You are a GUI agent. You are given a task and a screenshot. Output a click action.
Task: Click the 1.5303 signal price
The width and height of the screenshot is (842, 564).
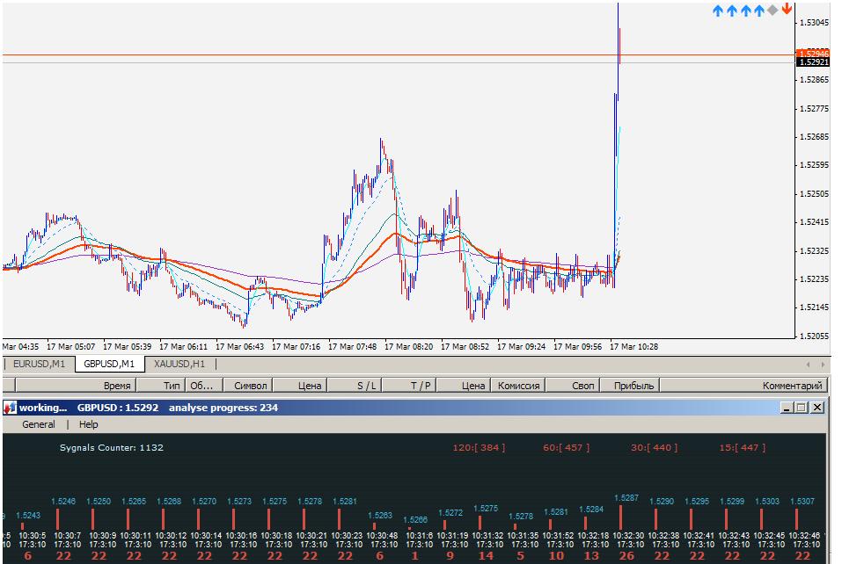tap(767, 502)
